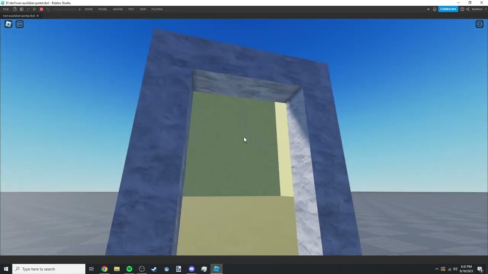The height and width of the screenshot is (274, 488).
Task: Open the Windows Start menu
Action: pyautogui.click(x=6, y=269)
